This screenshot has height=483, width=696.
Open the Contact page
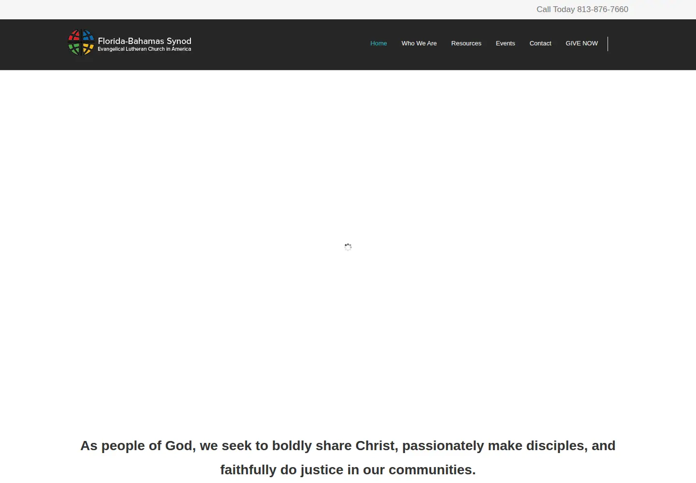tap(540, 43)
